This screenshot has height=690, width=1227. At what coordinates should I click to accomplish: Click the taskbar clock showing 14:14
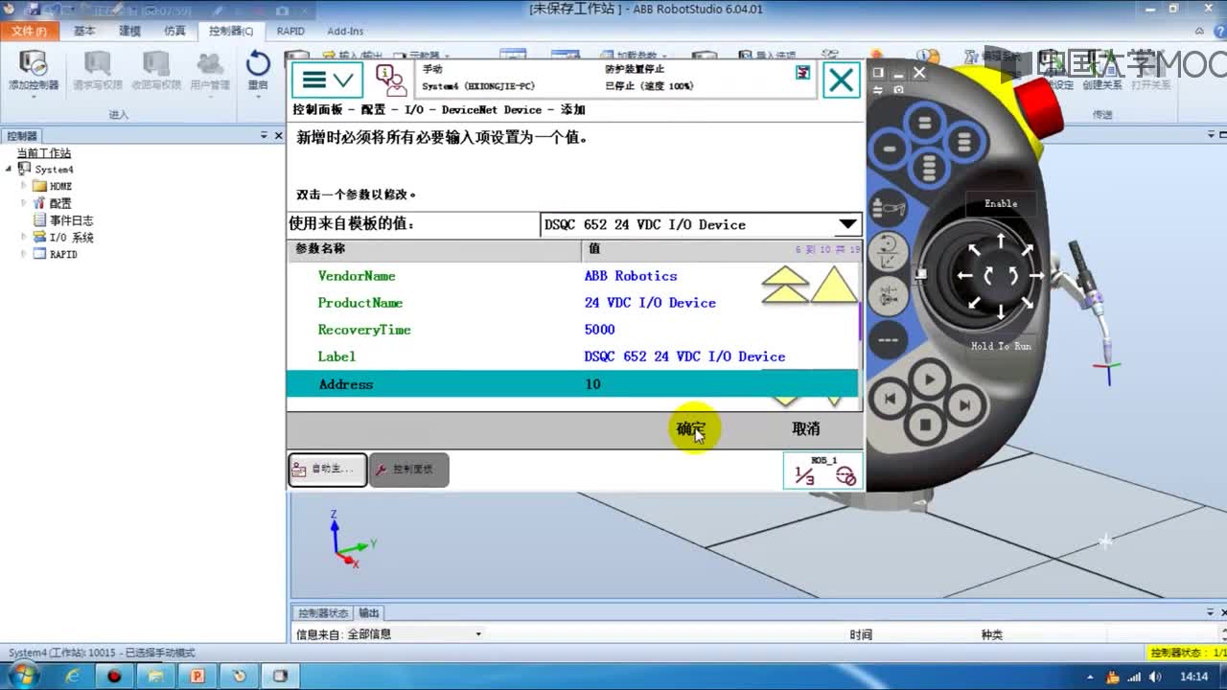1194,677
